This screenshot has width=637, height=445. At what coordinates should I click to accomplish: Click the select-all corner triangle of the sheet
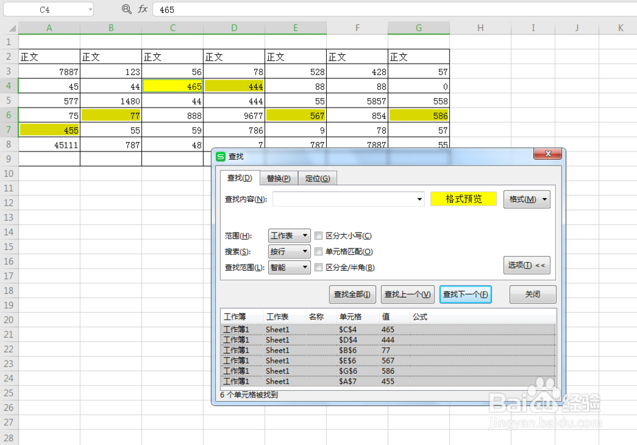click(x=11, y=28)
